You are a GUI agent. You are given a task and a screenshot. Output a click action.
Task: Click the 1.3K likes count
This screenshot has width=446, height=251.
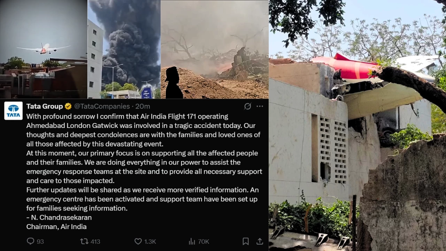point(150,241)
